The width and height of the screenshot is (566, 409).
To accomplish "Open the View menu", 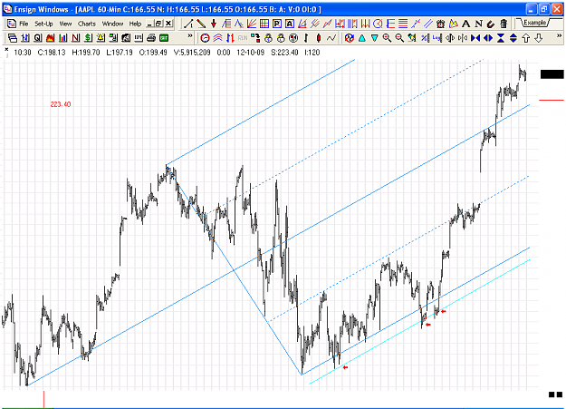I will pyautogui.click(x=65, y=24).
